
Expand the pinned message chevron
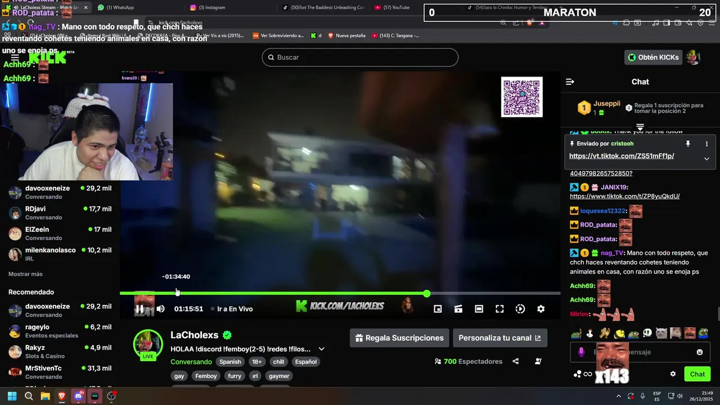click(x=706, y=159)
